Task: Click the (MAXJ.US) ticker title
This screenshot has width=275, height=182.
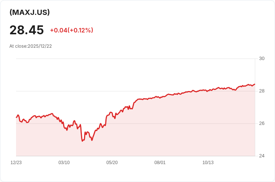Action: coord(30,12)
